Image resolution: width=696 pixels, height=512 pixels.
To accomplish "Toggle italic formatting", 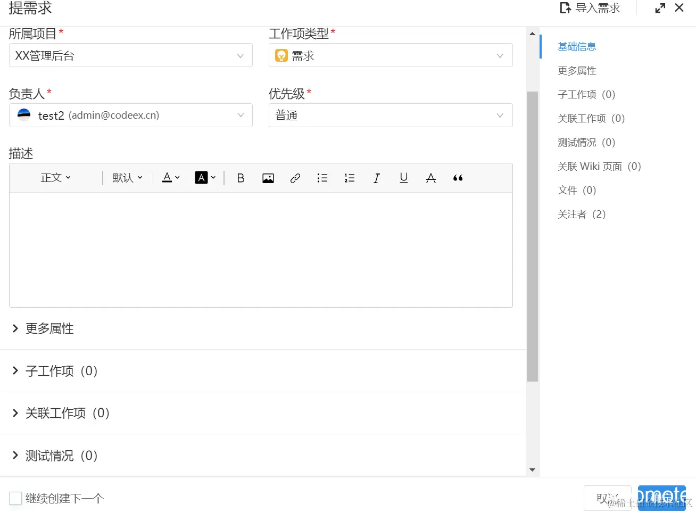I will pyautogui.click(x=377, y=178).
